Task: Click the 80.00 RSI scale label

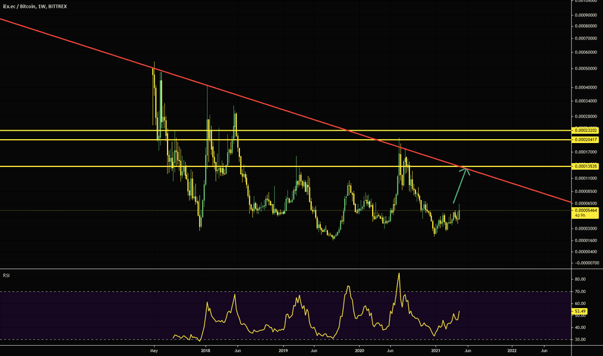Action: coord(580,279)
